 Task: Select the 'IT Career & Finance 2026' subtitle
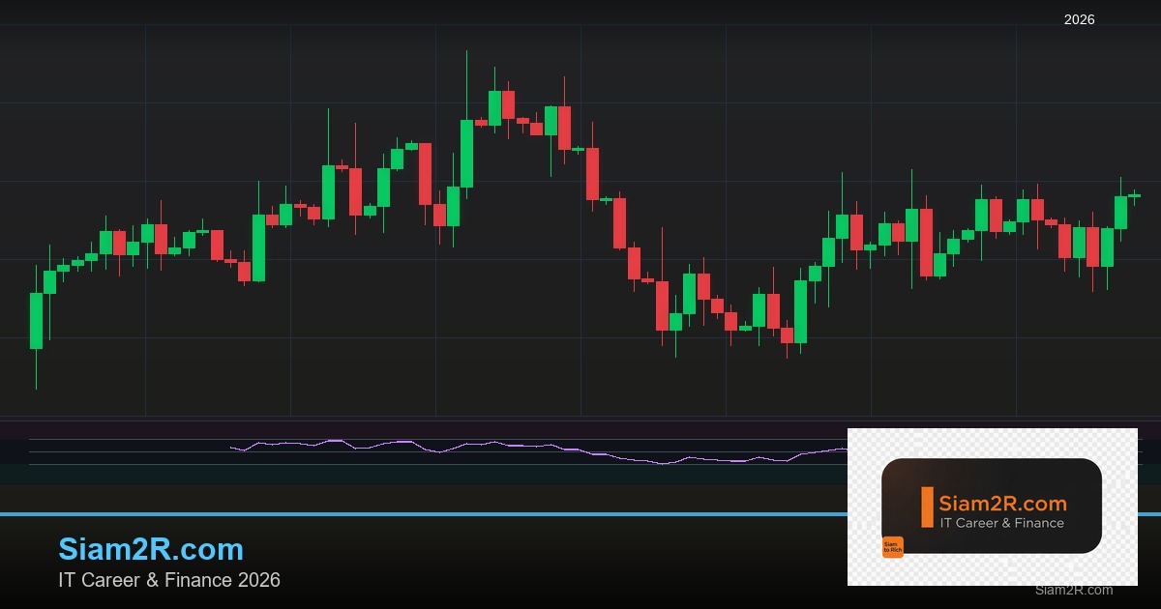coord(169,580)
